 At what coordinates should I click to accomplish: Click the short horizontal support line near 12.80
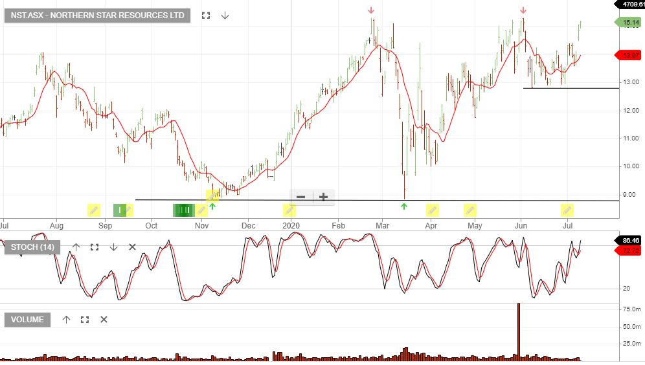pos(571,88)
